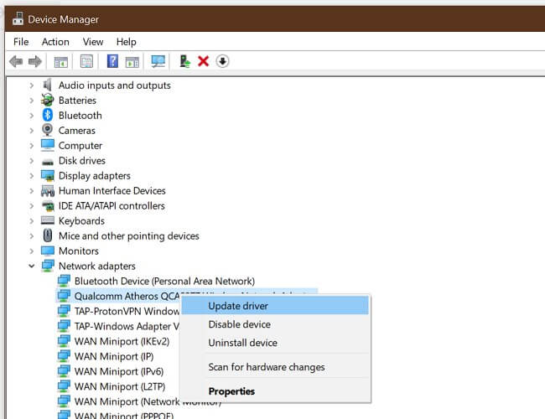Click the Show/Hide Action Pane toolbar icon

pos(132,62)
